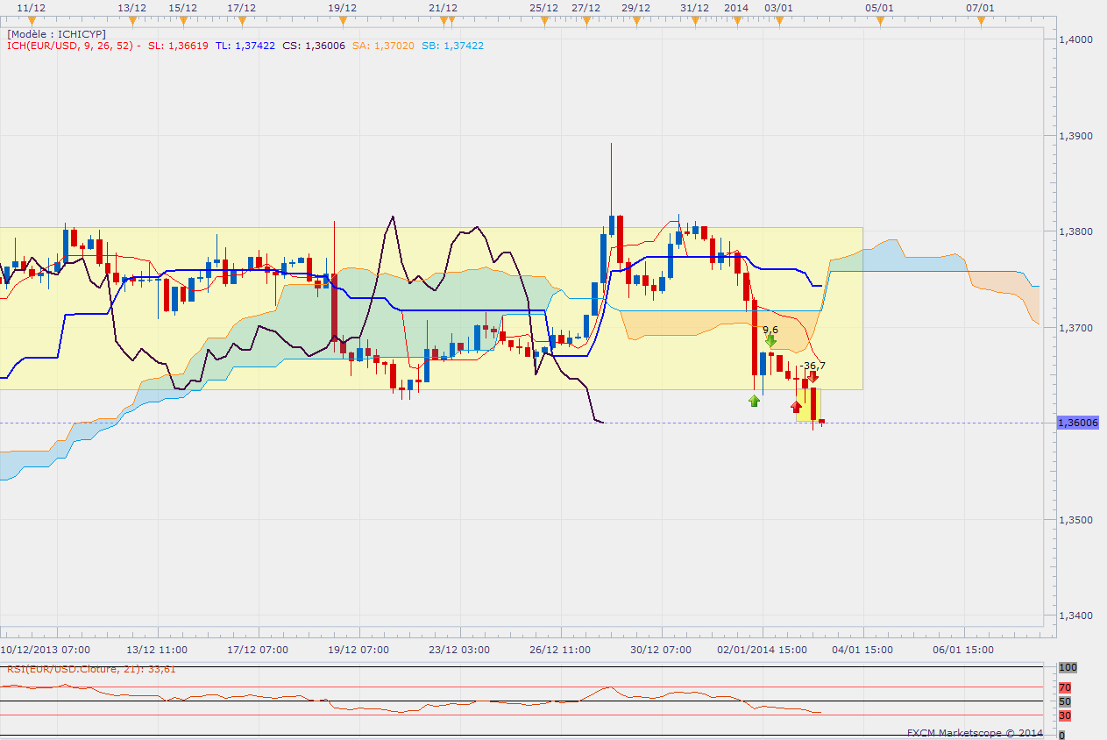Click the 26/12 11:00 time axis label
The height and width of the screenshot is (740, 1107).
560,650
